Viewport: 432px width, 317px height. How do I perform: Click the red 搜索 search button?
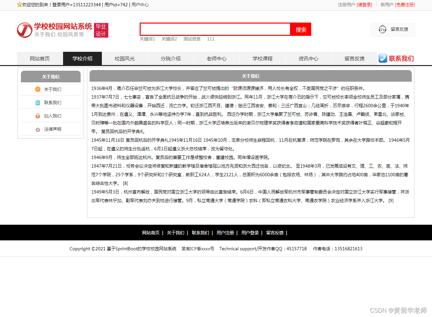point(301,30)
